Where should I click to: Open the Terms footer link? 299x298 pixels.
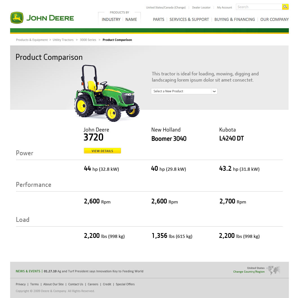coord(34,284)
